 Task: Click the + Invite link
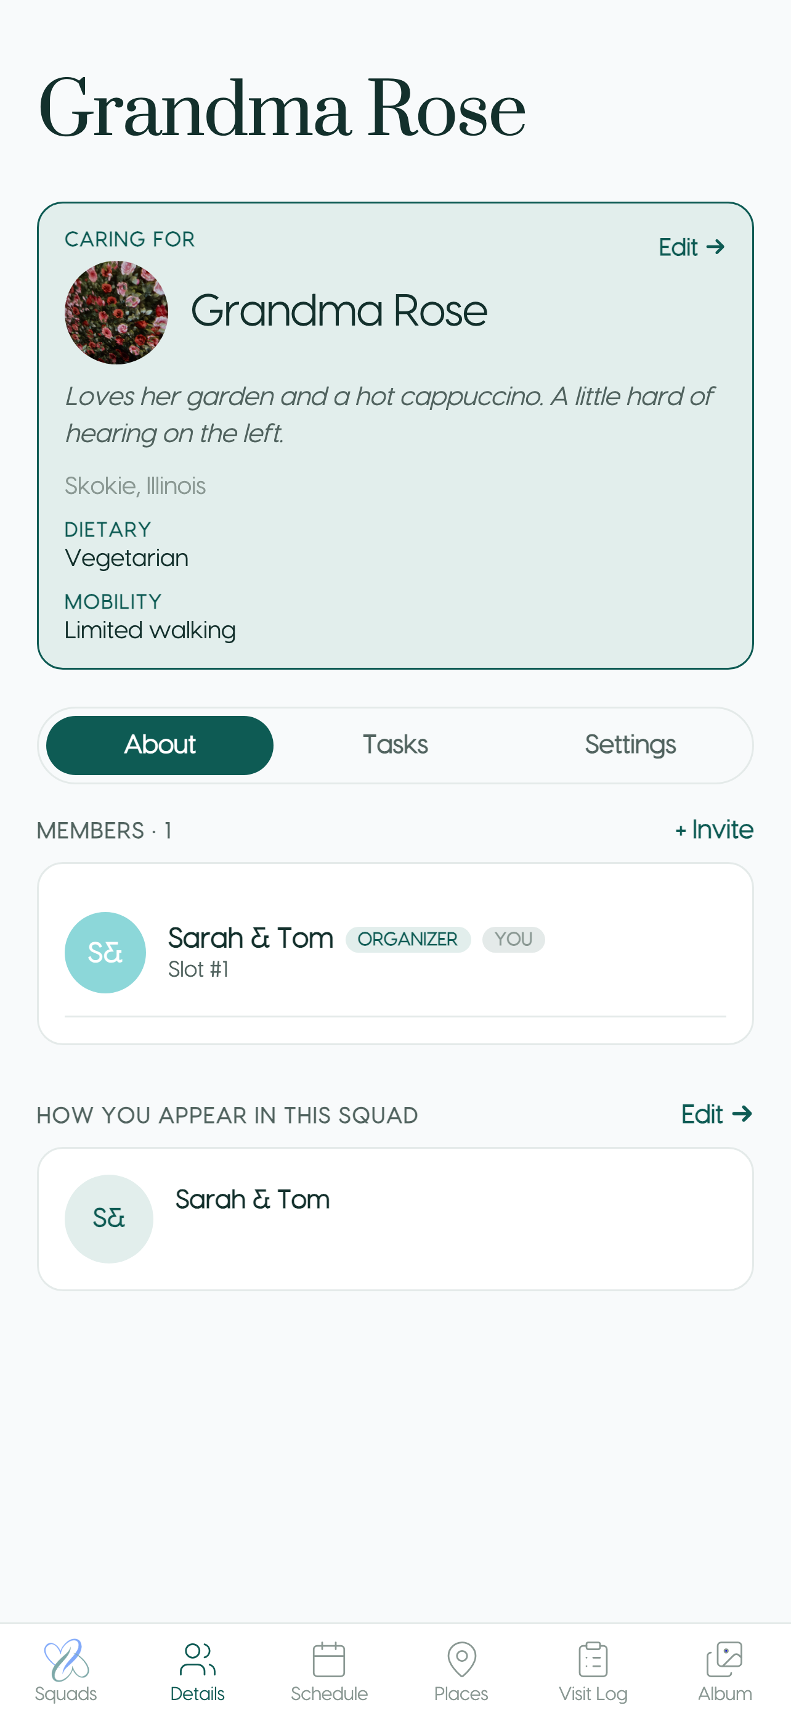tap(715, 830)
